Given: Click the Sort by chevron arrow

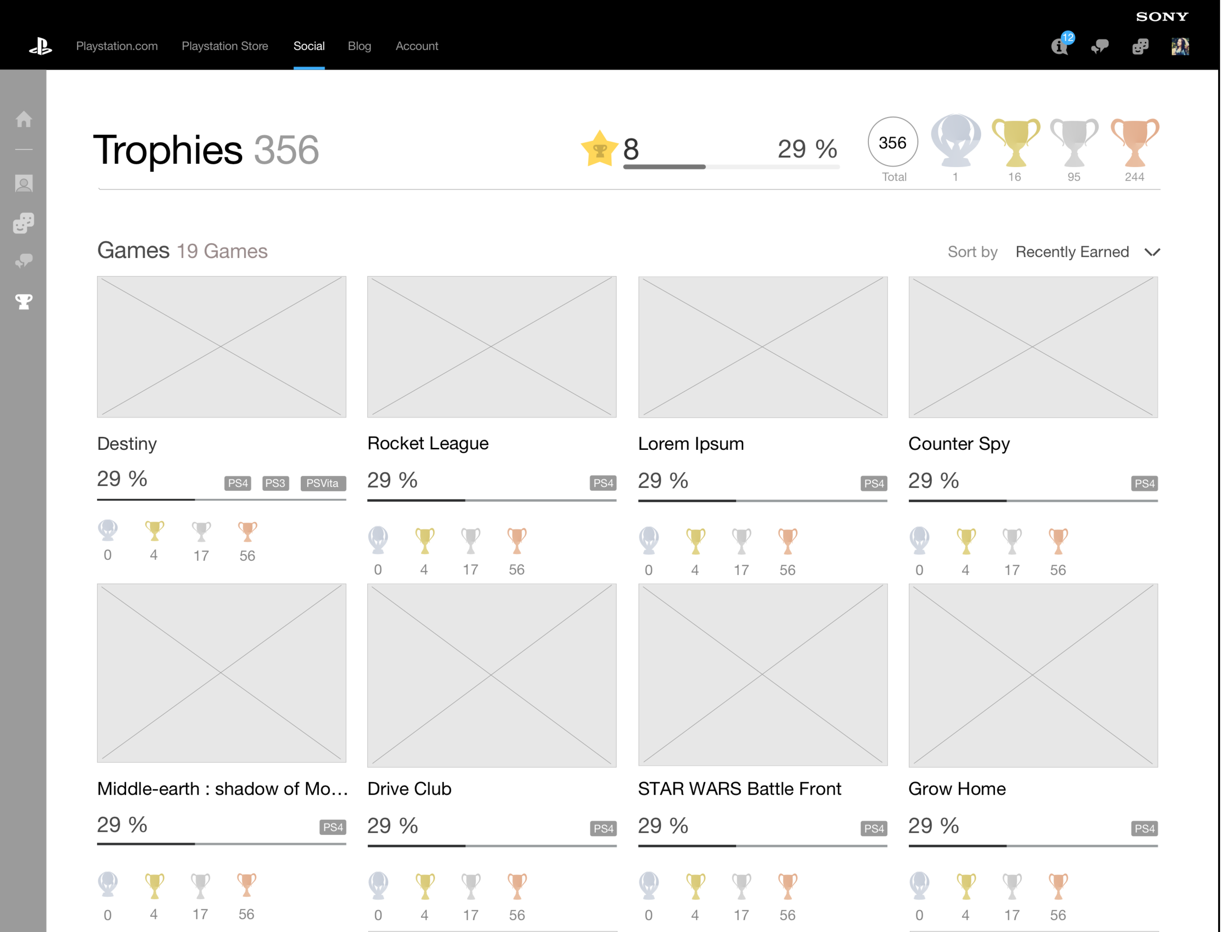Looking at the screenshot, I should pyautogui.click(x=1152, y=253).
